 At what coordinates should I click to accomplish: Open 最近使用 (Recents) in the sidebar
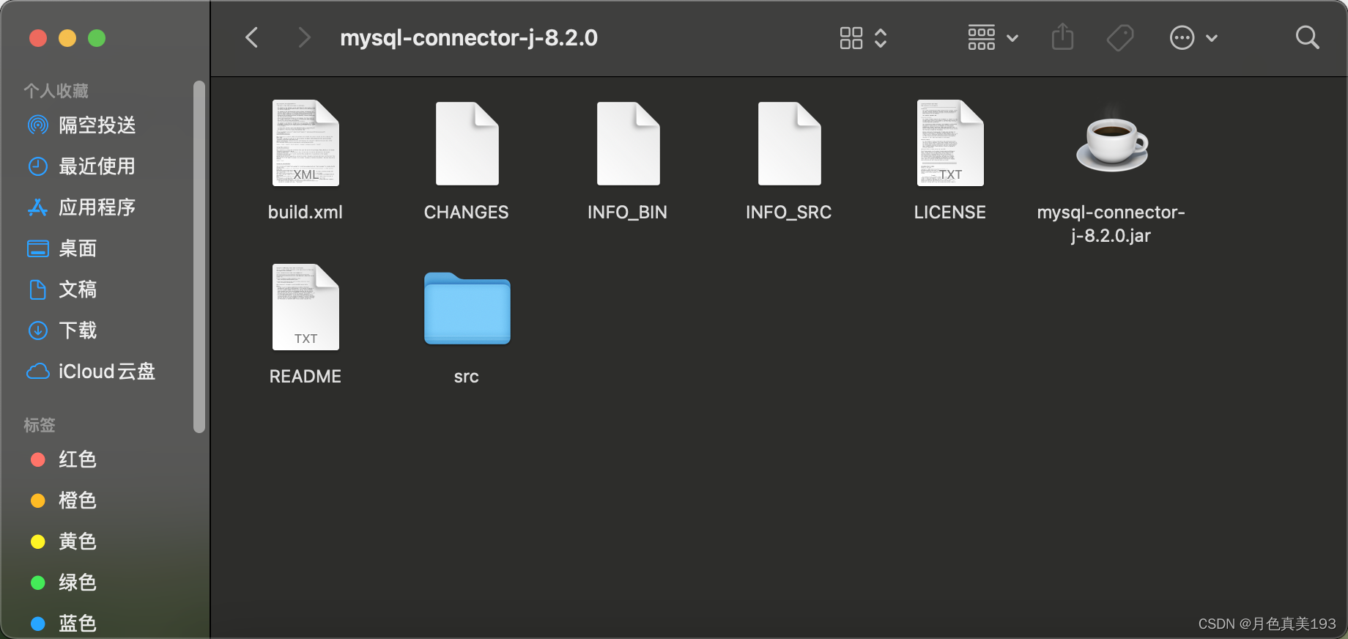coord(98,166)
